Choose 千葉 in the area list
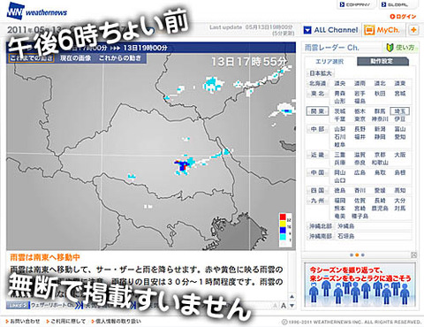Image resolution: width=424 pixels, height=327 pixels. point(340,119)
